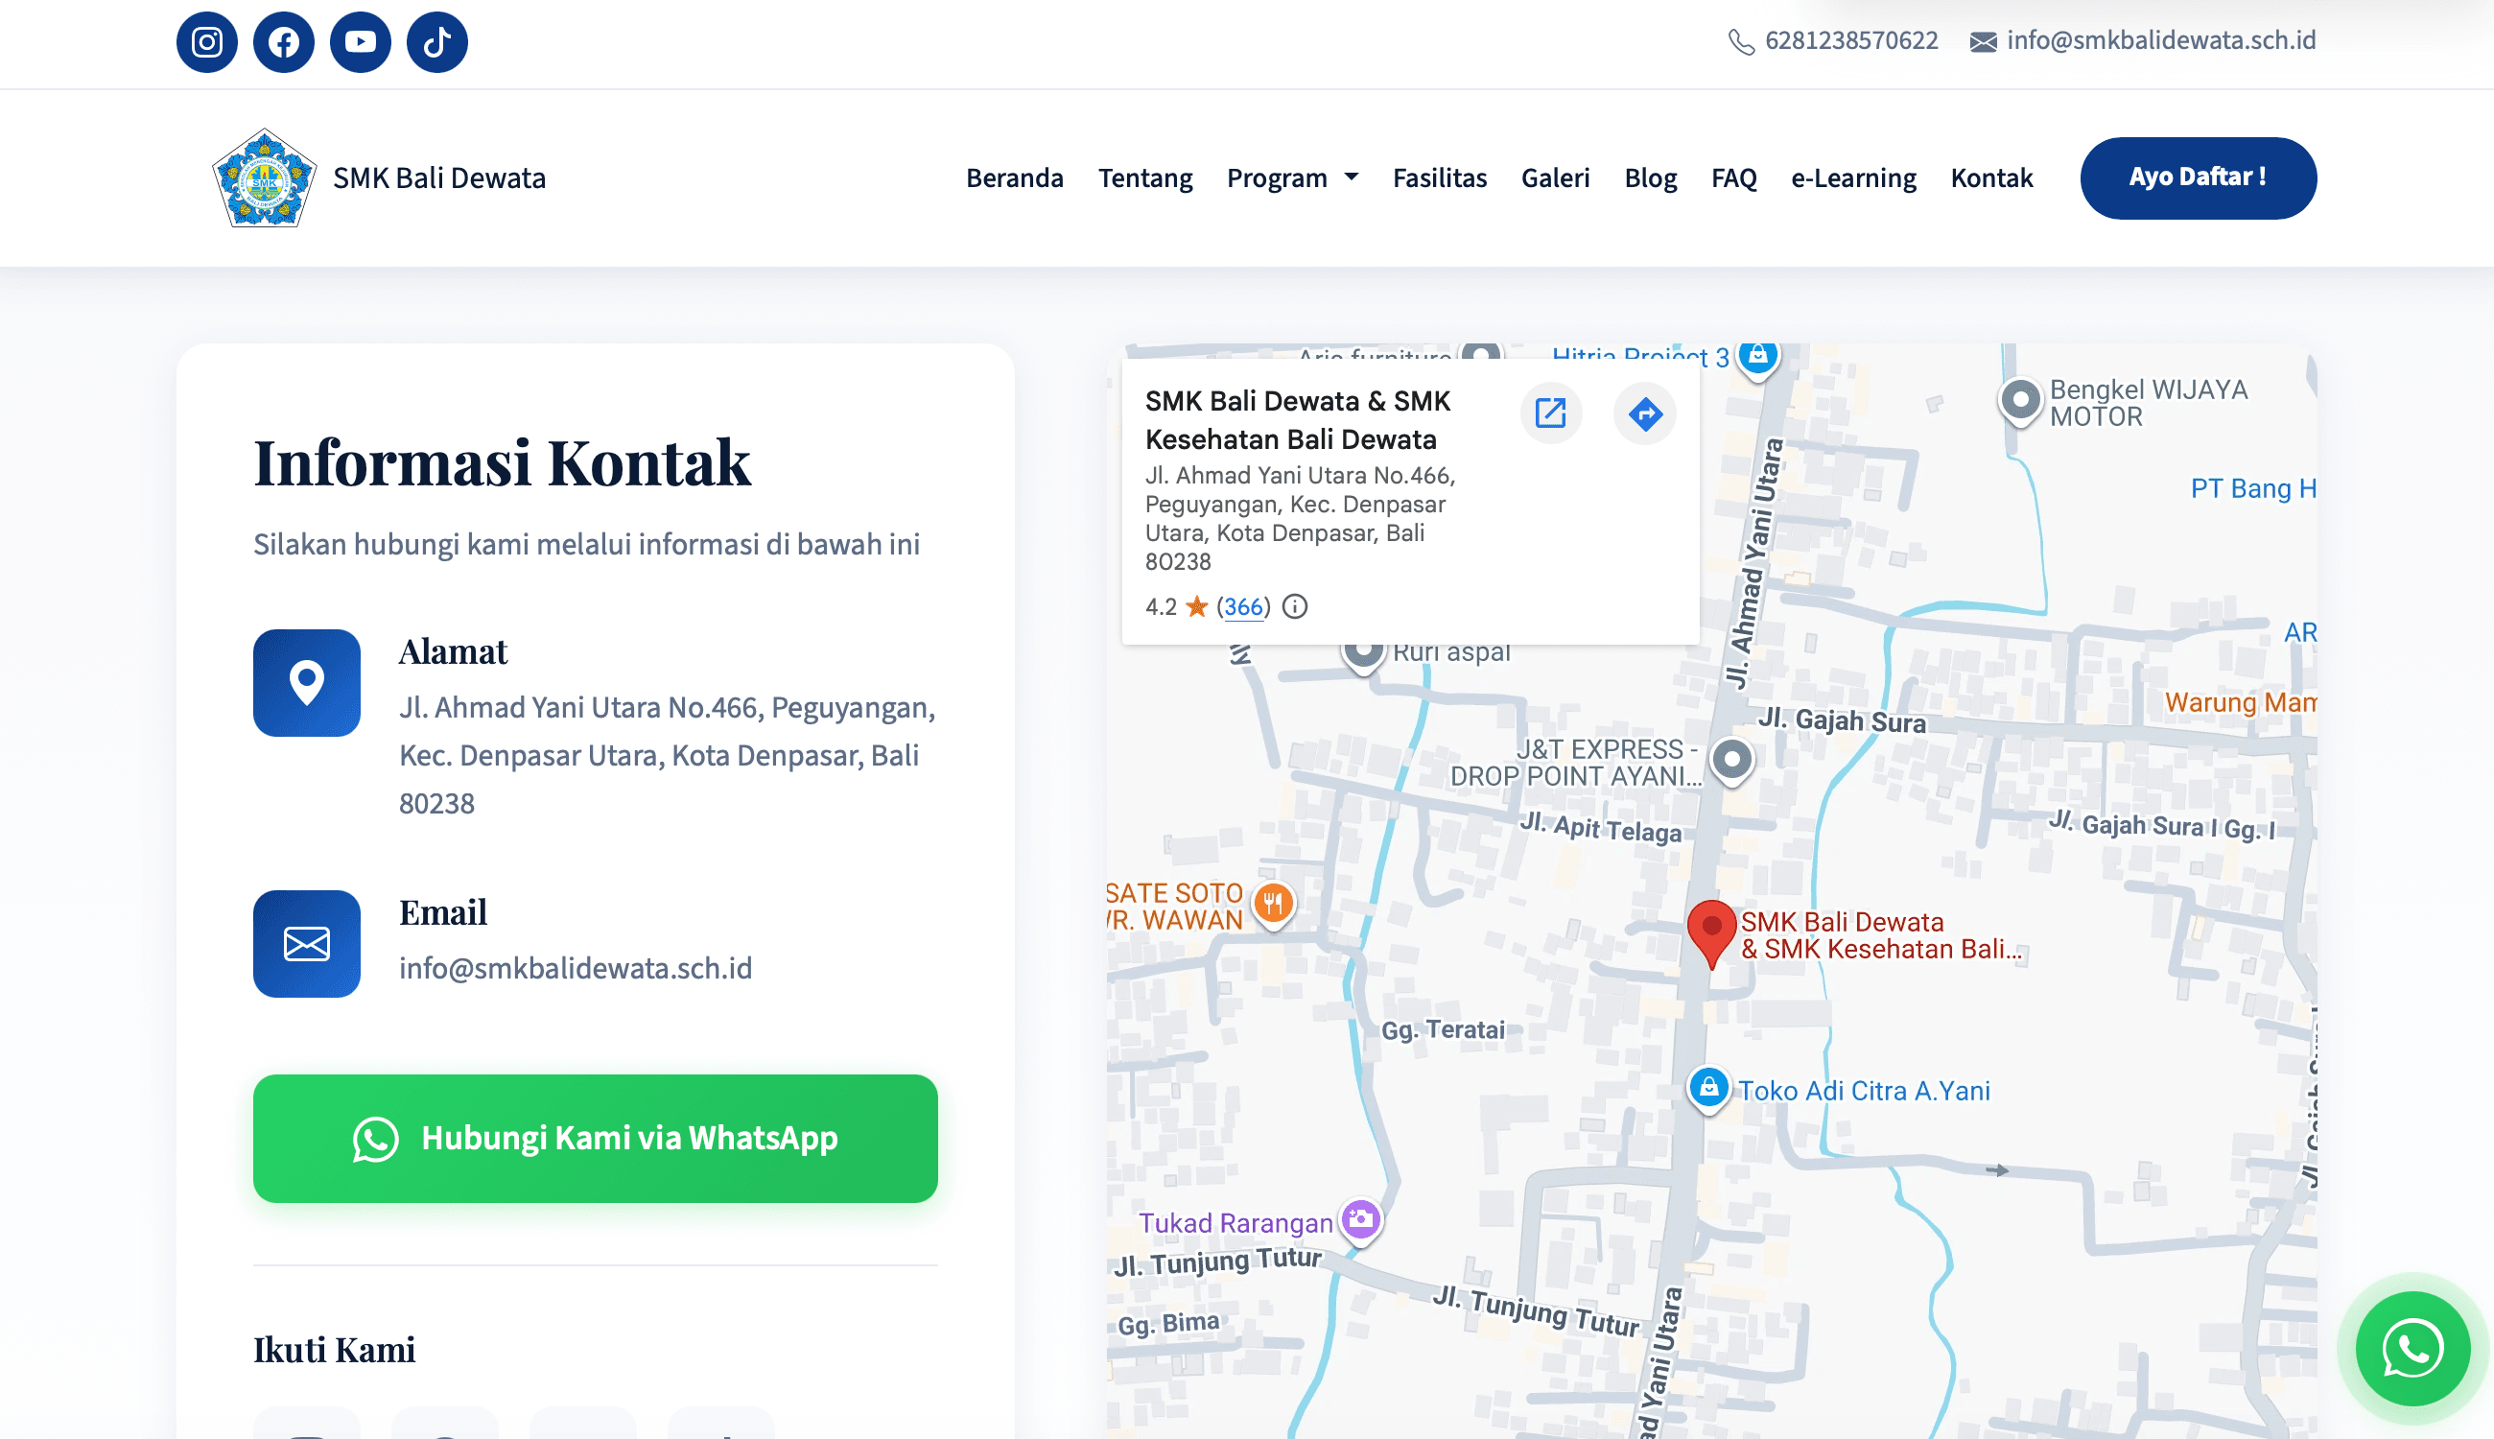Click the SMK Bali Dewata site title
Image resolution: width=2494 pixels, height=1439 pixels.
[439, 177]
